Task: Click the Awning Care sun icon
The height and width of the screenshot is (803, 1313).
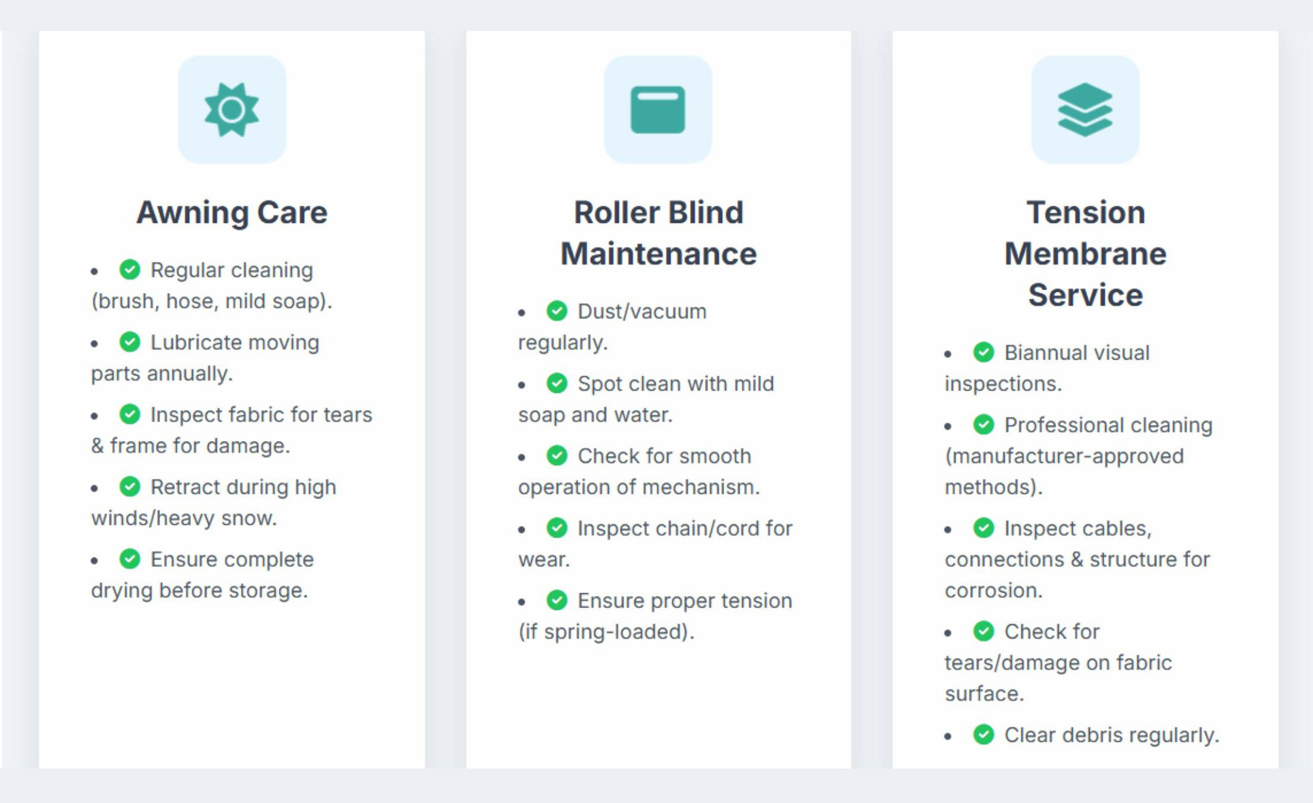Action: click(231, 110)
